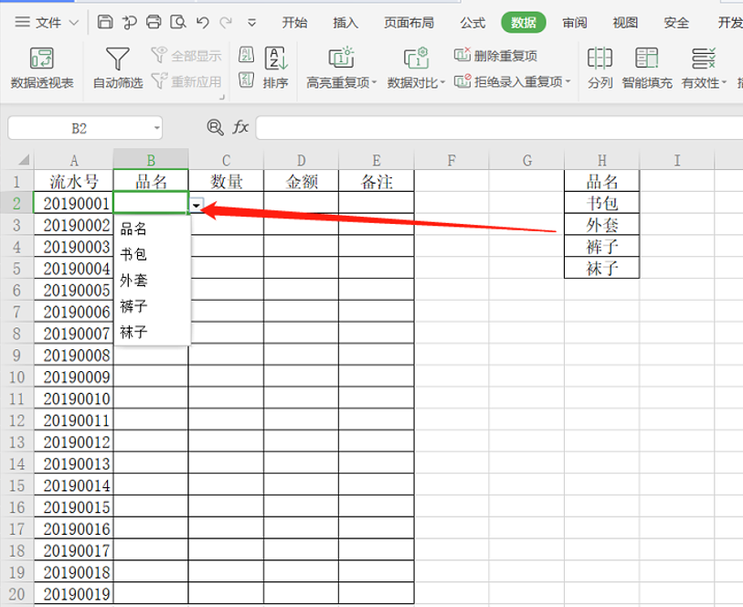Screen dimensions: 743x607
Task: Select the 外套 cell in column H
Action: [x=601, y=225]
